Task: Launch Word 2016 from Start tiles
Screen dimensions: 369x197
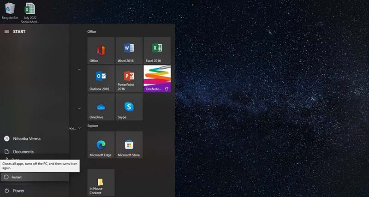Action: [129, 50]
